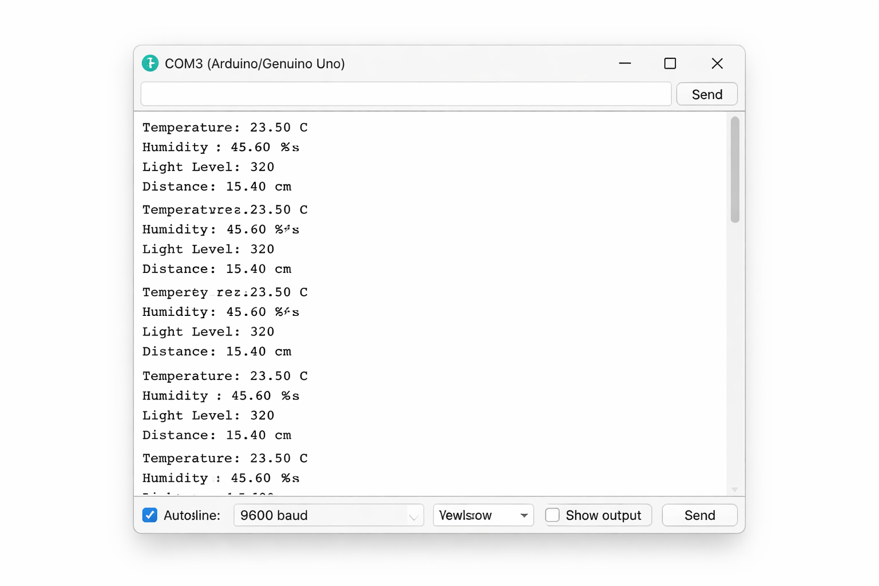Viewport: 879px width, 586px height.
Task: Click the chevron on the 9600 baud selector
Action: pos(413,516)
